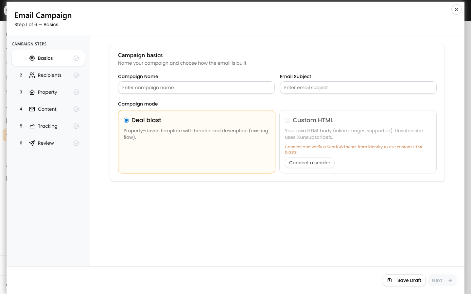
Task: Click the Property house icon
Action: point(32,92)
